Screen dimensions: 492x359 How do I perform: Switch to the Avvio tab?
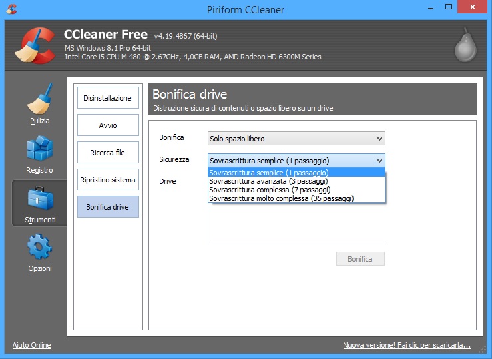pyautogui.click(x=108, y=125)
